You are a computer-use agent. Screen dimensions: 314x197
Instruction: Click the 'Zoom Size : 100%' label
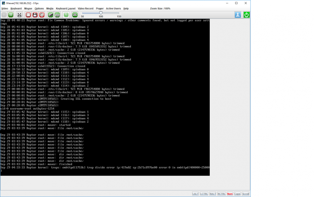160,8
